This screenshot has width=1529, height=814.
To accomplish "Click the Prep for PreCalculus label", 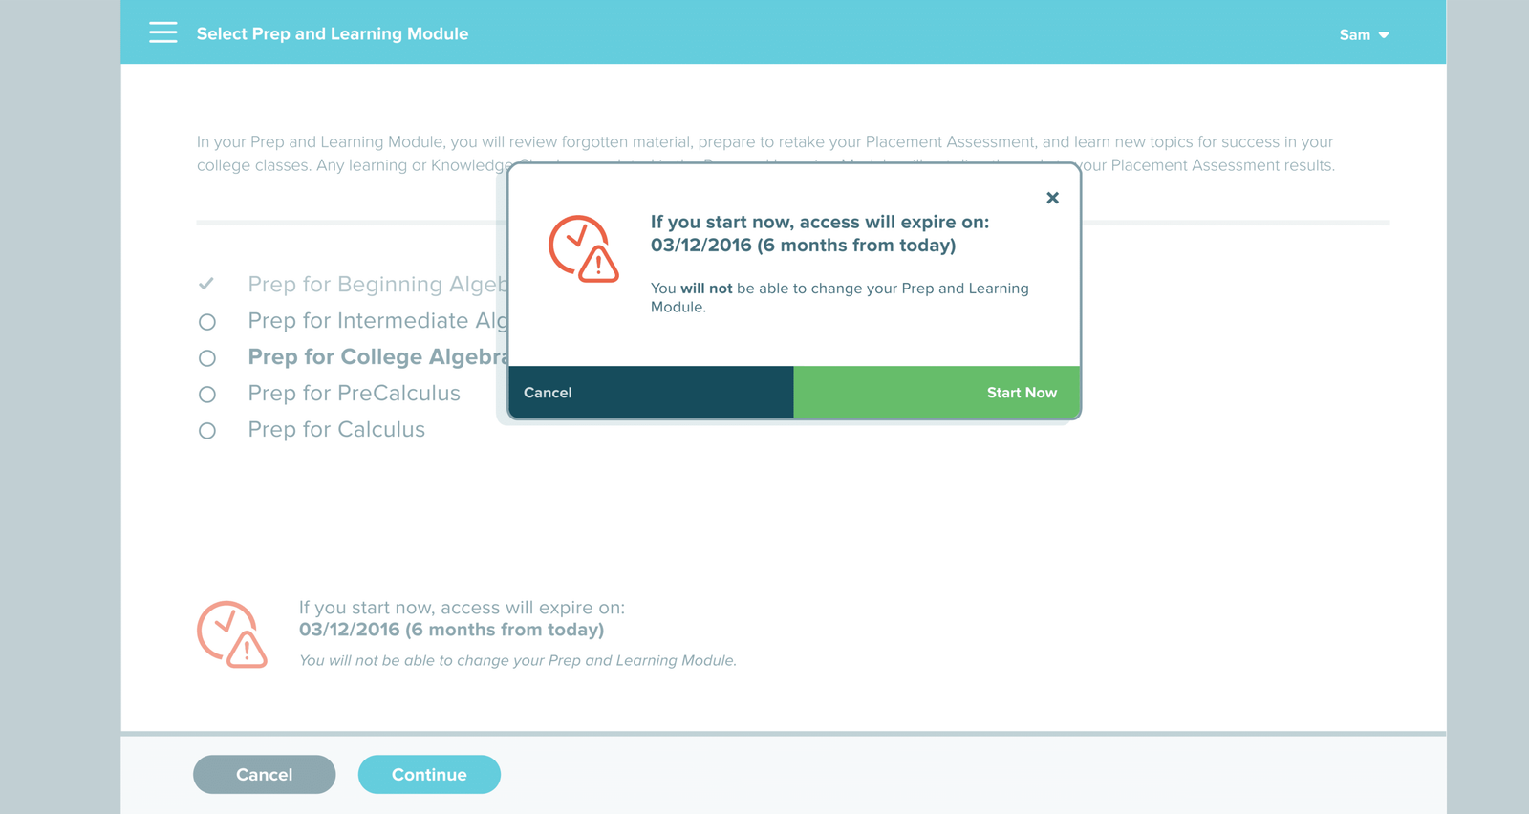I will [354, 394].
